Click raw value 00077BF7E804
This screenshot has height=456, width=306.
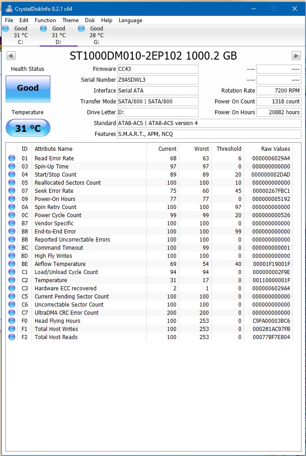click(271, 337)
